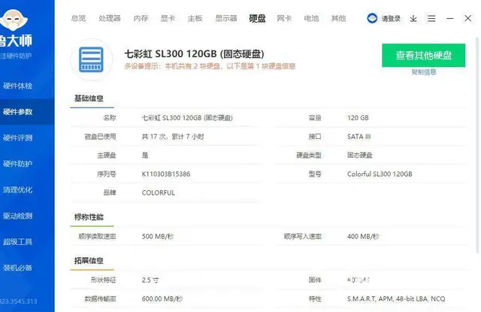The height and width of the screenshot is (312, 481).
Task: Click the Lu Dashi mascot logo
Action: (x=14, y=20)
